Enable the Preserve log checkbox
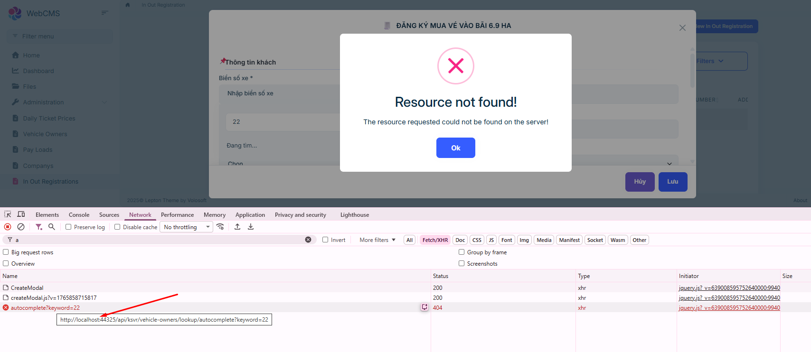 tap(69, 227)
